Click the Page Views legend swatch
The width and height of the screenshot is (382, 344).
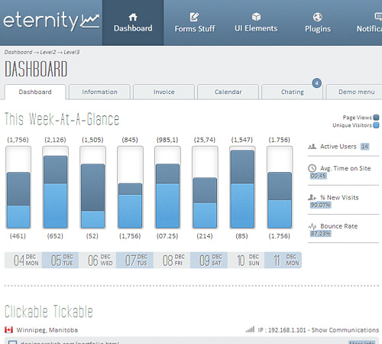click(x=376, y=118)
